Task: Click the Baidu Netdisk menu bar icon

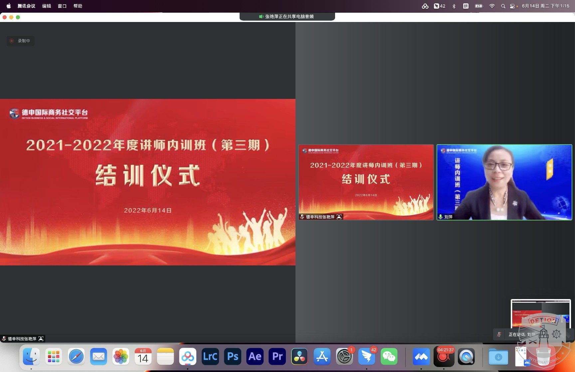Action: point(425,6)
